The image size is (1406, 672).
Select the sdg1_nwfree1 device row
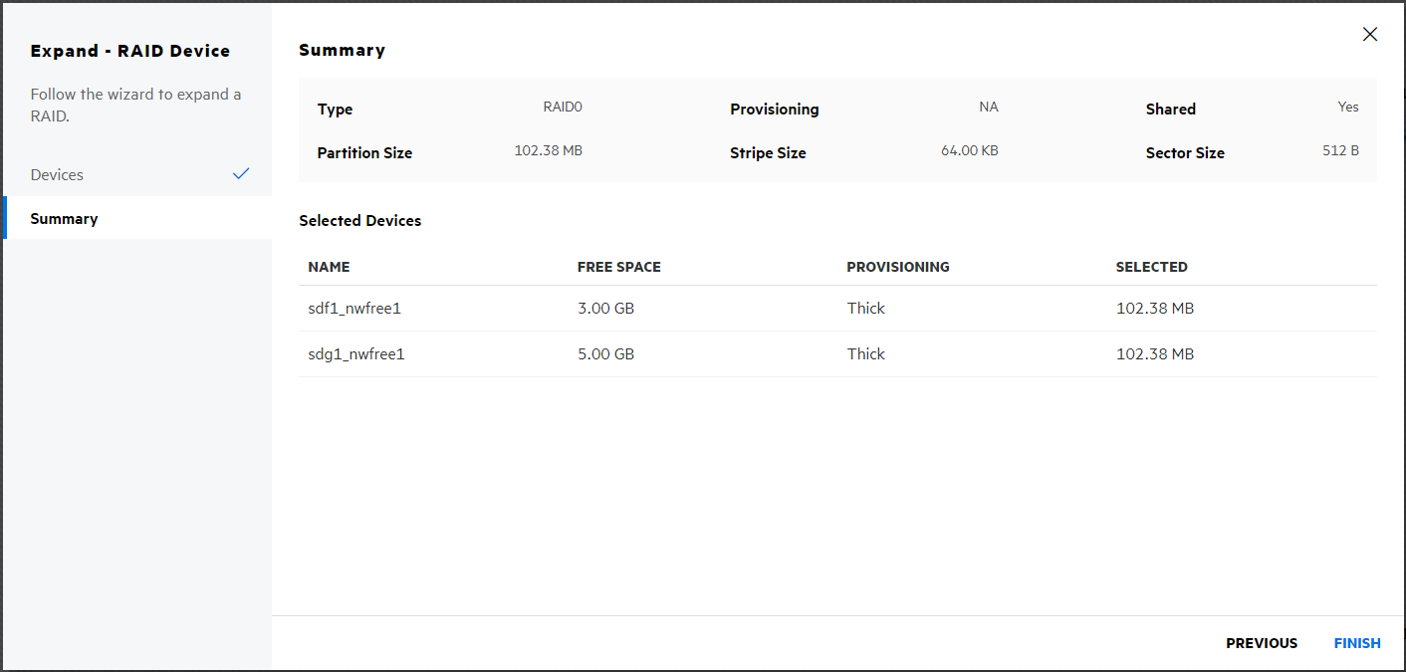click(x=356, y=354)
